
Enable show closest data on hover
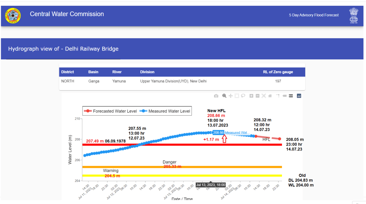point(285,96)
